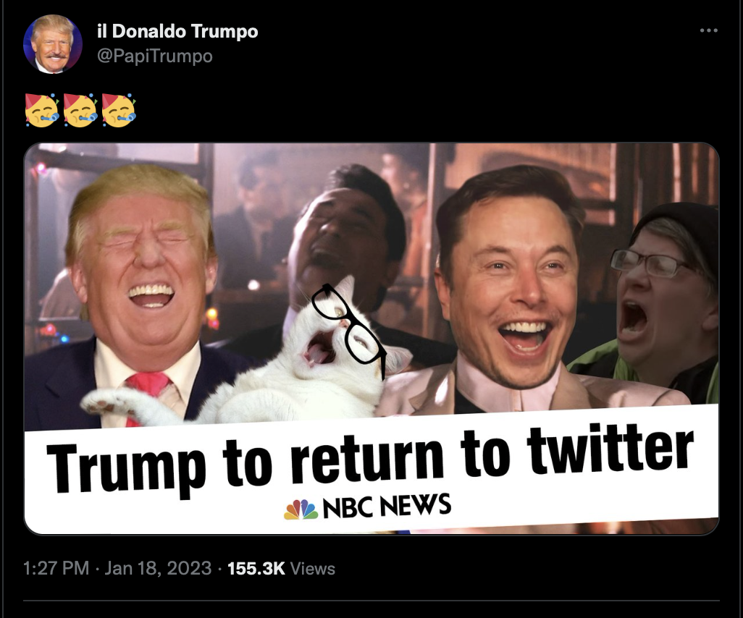Click the 1:27 PM timestamp

[56, 568]
